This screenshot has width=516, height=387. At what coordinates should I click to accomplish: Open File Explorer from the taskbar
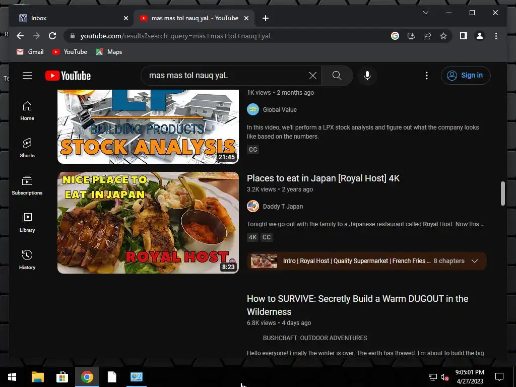37,377
